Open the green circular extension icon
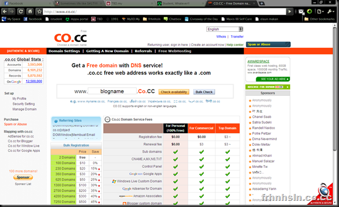Viewport: 339px width, 207px height. [x=310, y=11]
